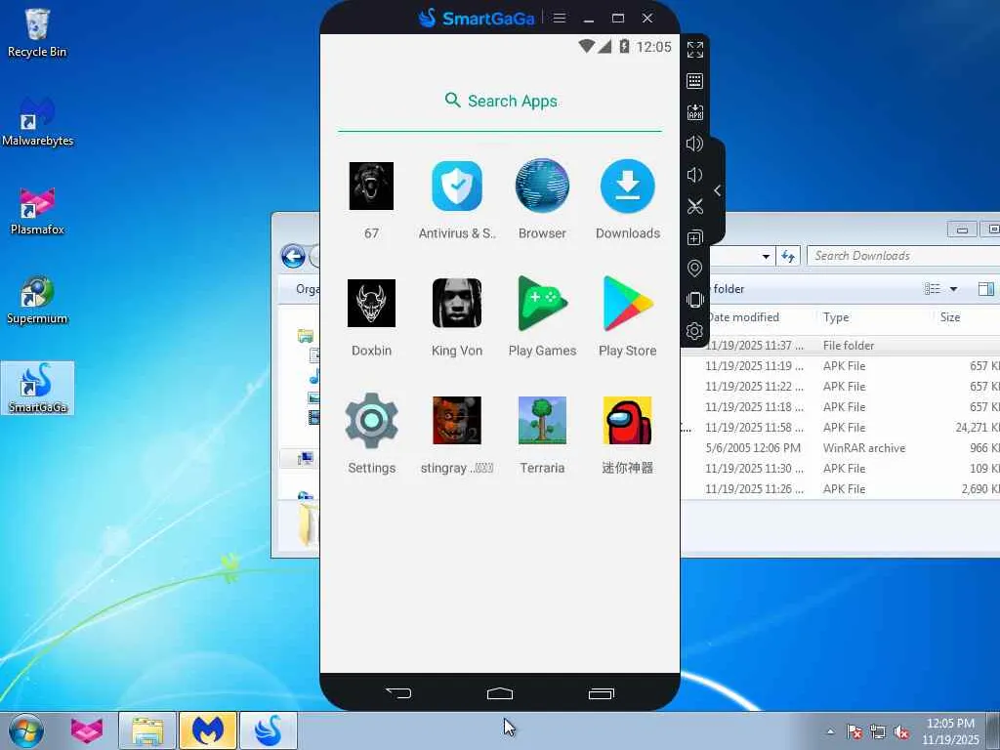This screenshot has width=1000, height=750.
Task: Tap Search Apps field
Action: 500,101
